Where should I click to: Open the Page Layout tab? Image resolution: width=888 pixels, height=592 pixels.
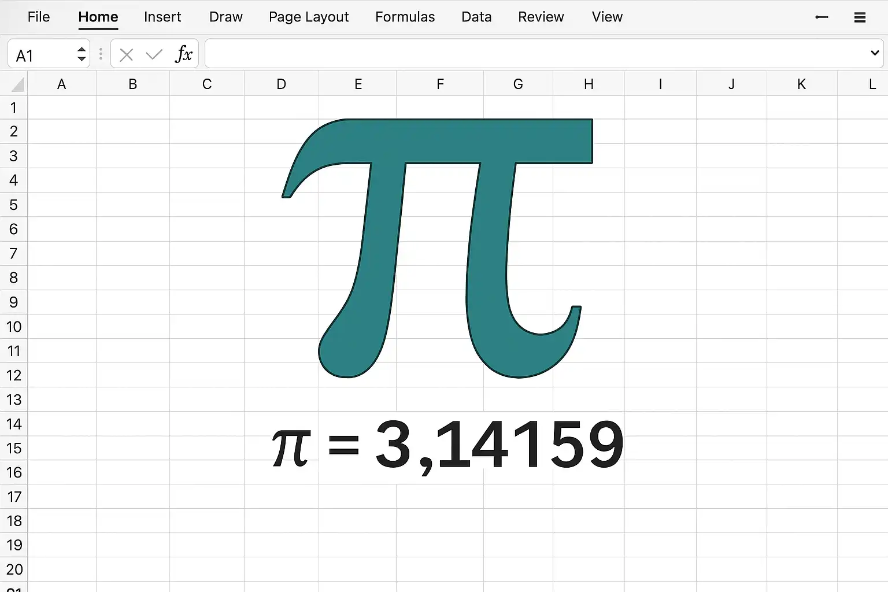(309, 17)
